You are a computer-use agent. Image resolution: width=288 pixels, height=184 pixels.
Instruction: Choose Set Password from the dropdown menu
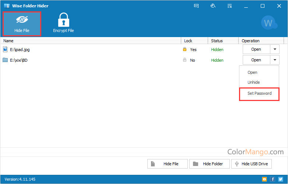(259, 93)
